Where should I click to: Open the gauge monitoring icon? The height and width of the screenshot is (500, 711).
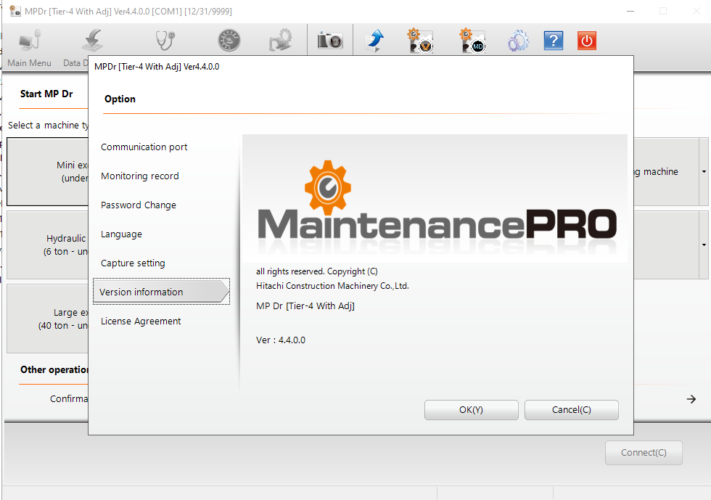coord(229,40)
